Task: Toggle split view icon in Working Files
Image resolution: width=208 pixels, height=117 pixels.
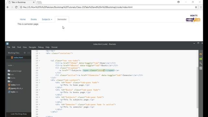Action: 29,53
